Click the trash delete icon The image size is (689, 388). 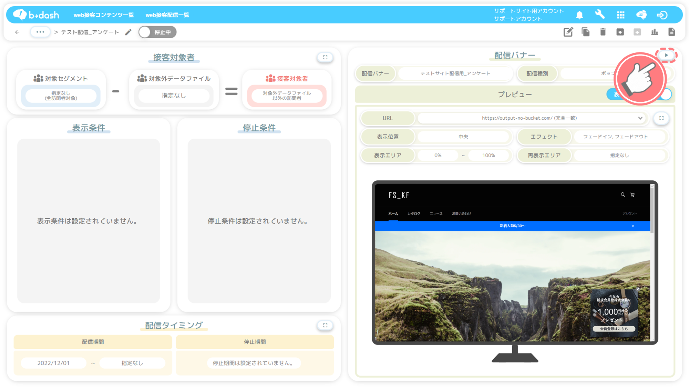tap(603, 32)
